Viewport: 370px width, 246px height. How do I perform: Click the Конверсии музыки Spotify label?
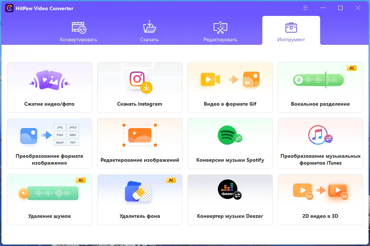click(230, 160)
